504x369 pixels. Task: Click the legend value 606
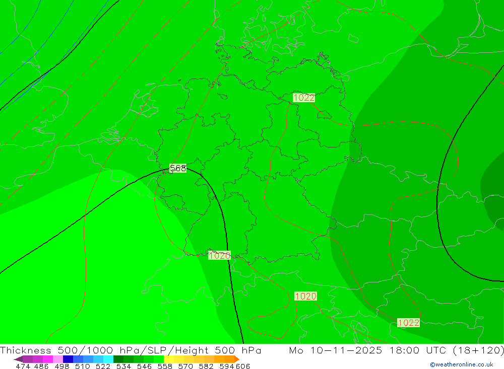243,366
